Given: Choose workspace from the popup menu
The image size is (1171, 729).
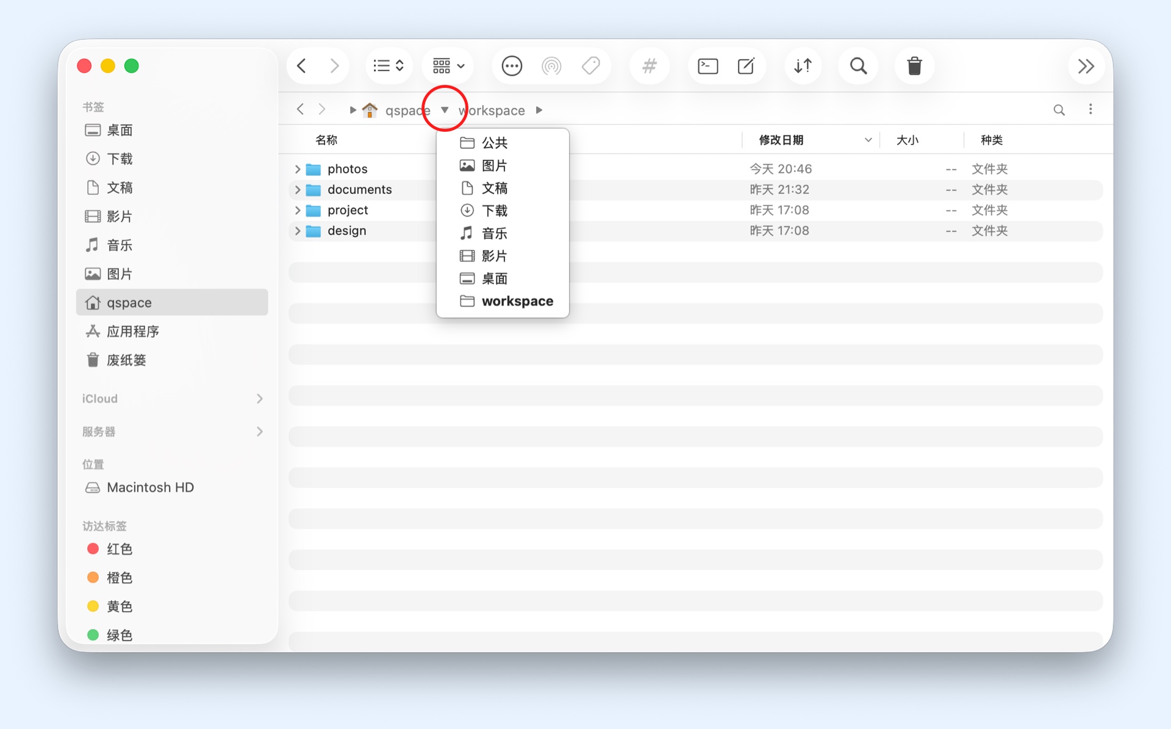Looking at the screenshot, I should click(x=517, y=301).
